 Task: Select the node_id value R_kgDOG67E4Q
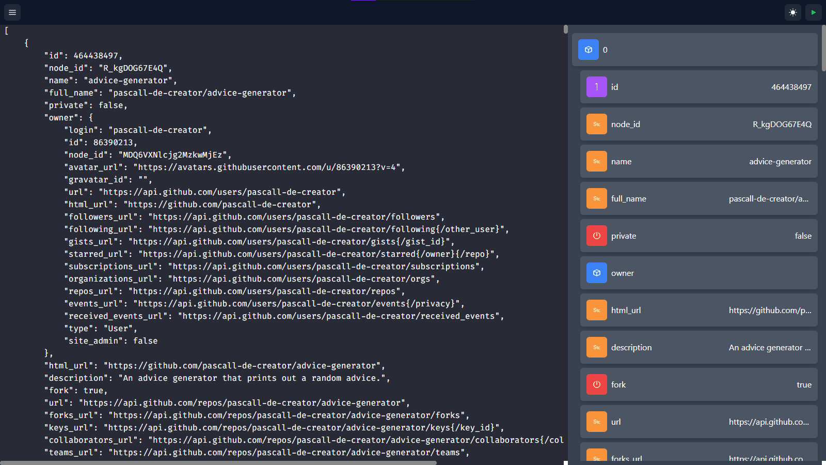point(782,124)
